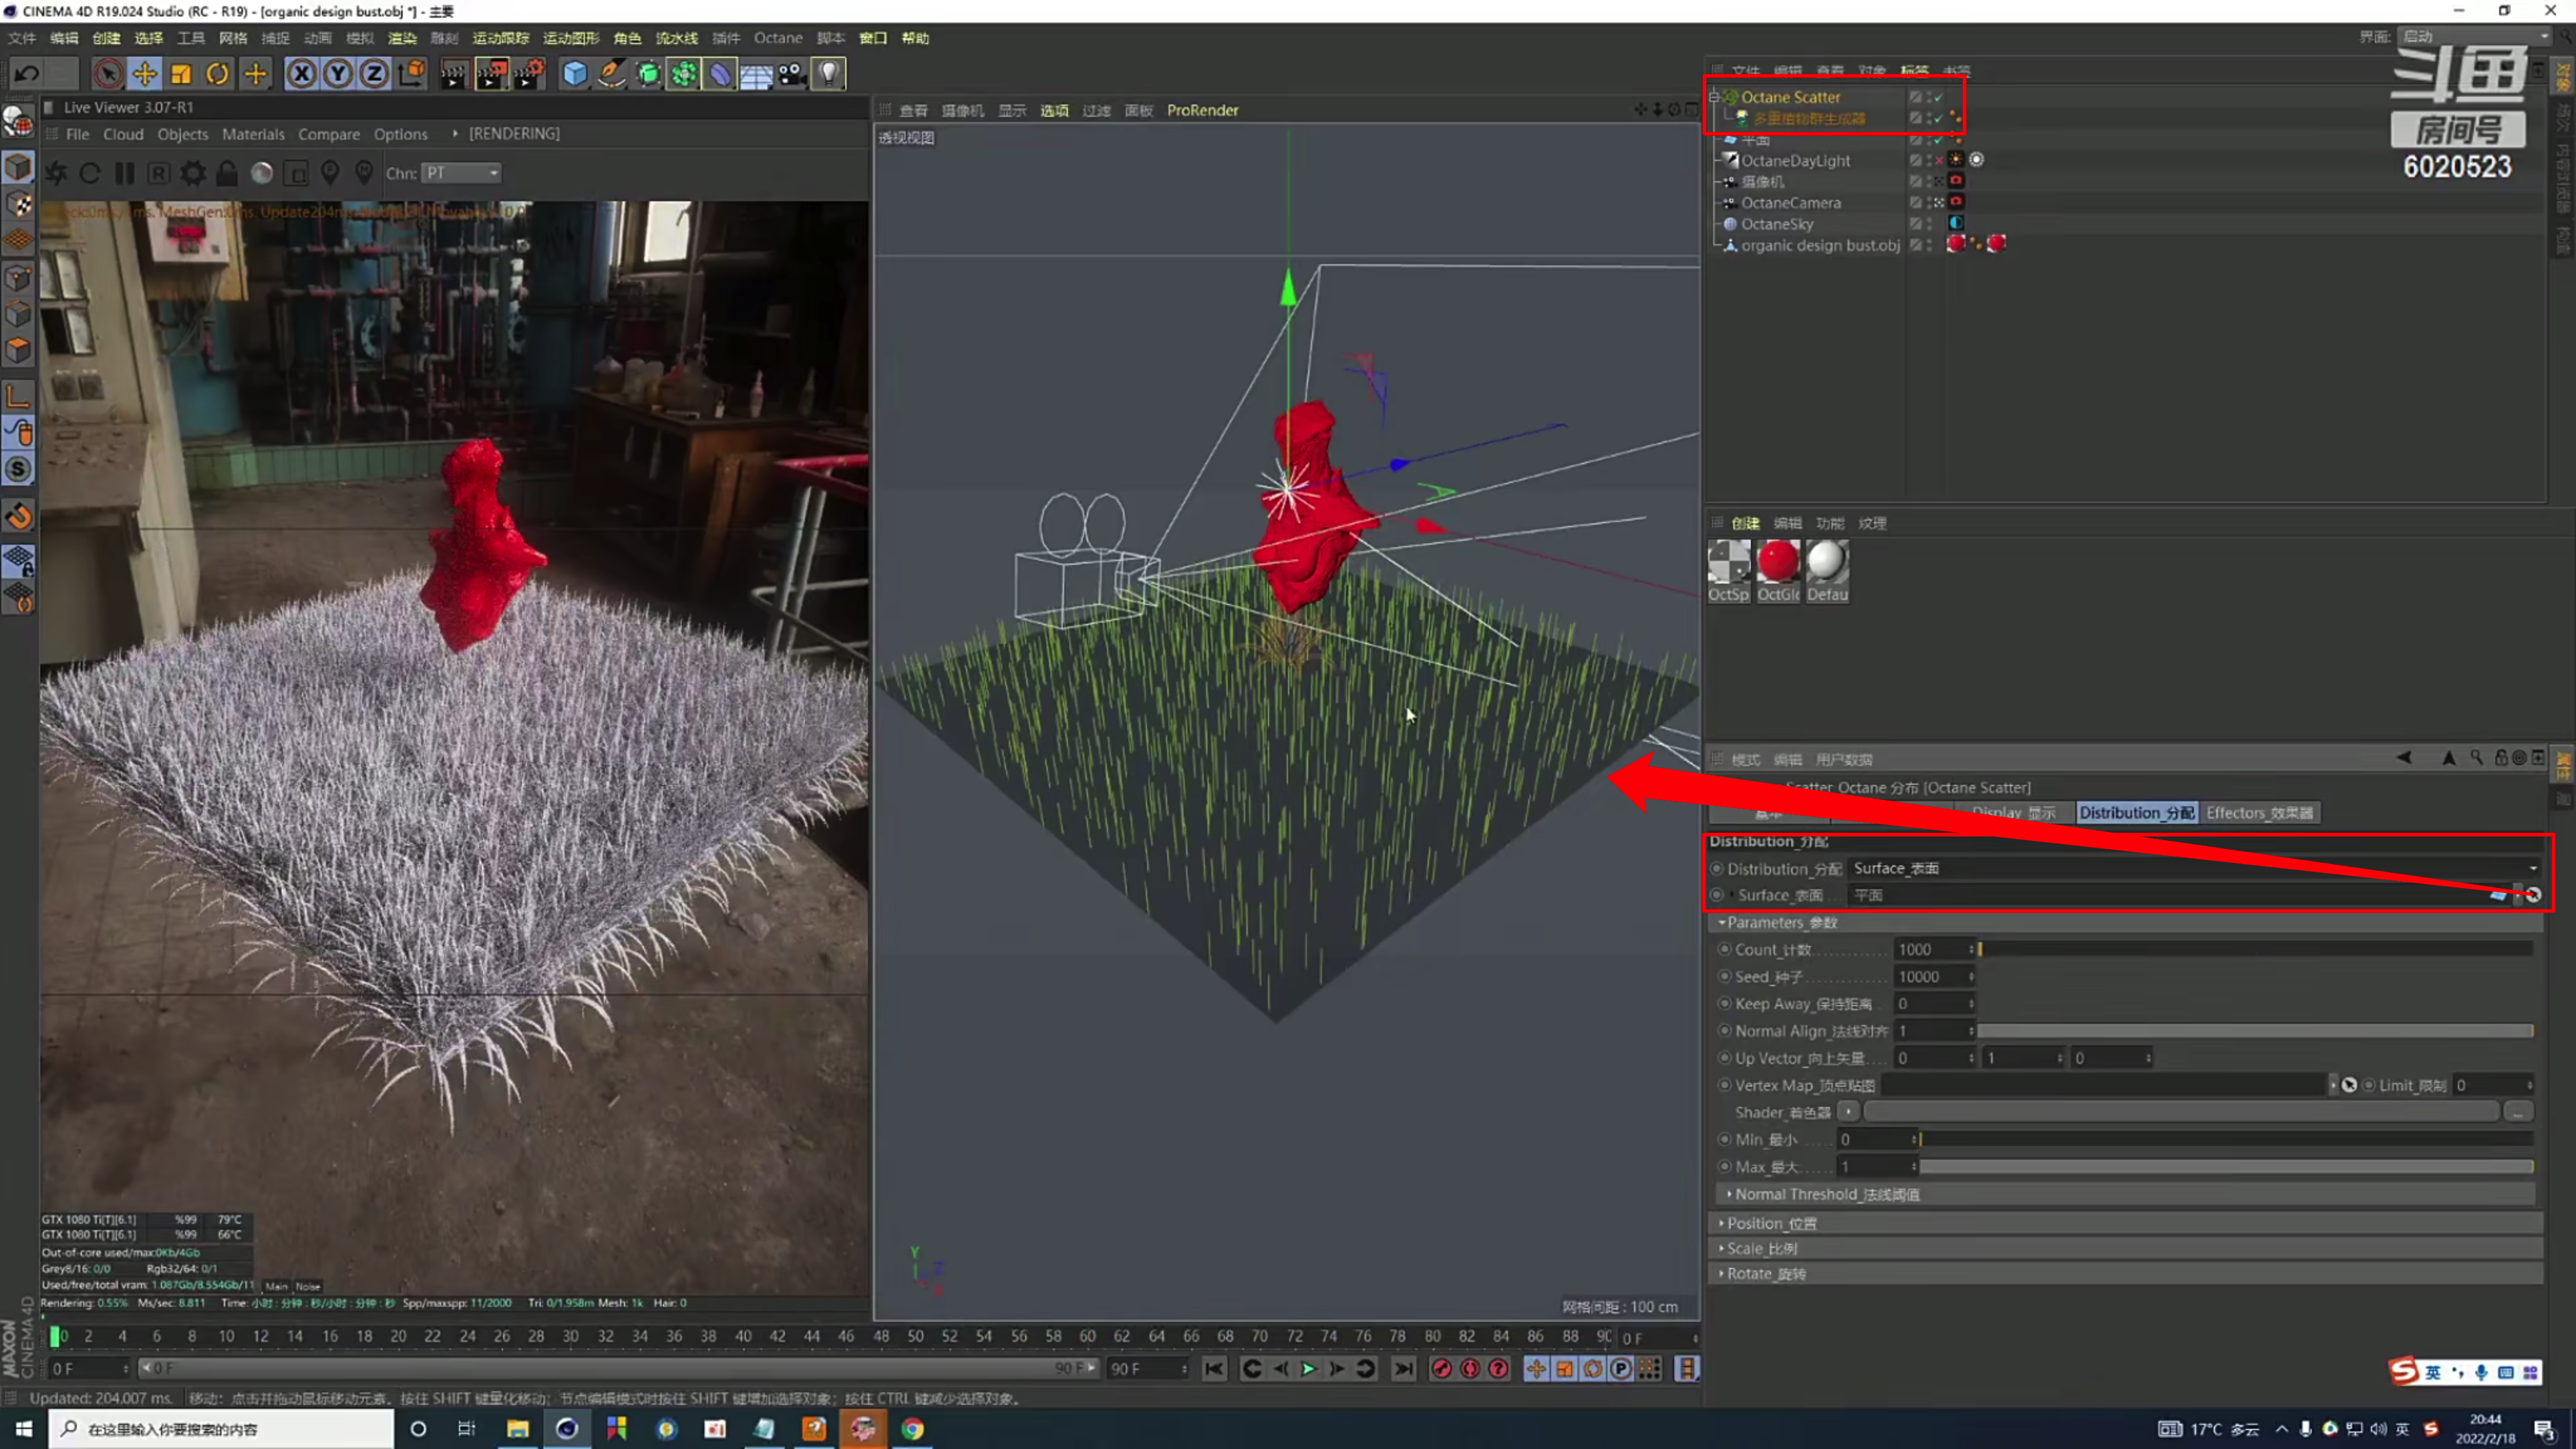Open the Live Viewer Compare menu
This screenshot has height=1449, width=2576.
point(329,134)
